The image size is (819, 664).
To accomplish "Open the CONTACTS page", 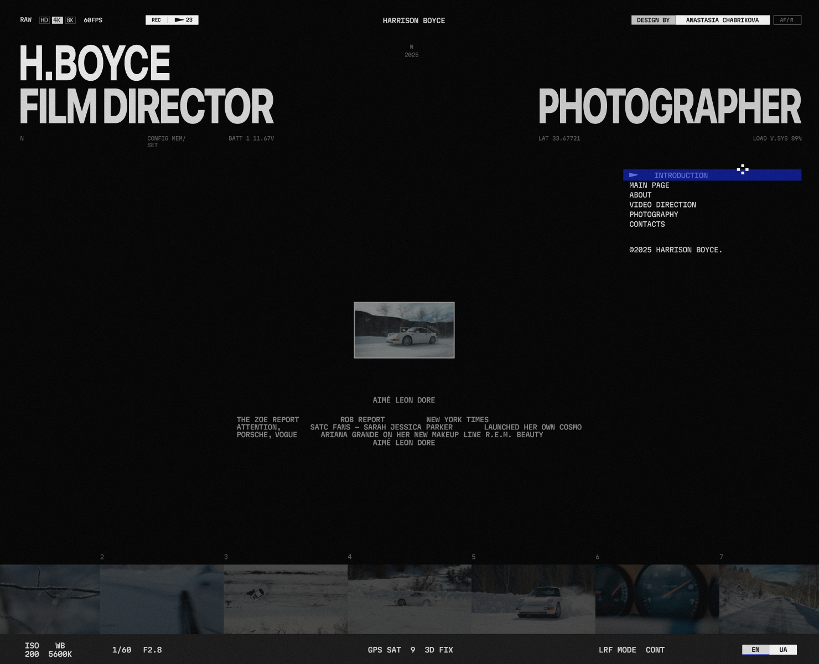I will click(x=646, y=224).
